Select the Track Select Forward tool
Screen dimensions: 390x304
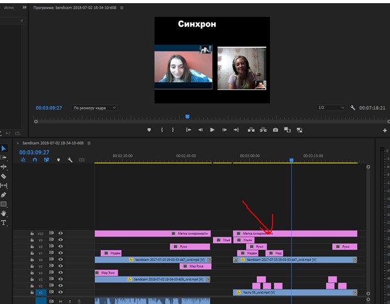click(x=4, y=158)
